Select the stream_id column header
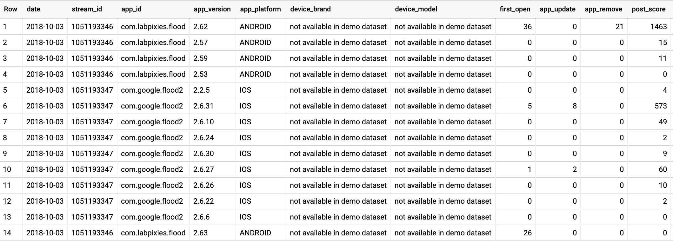Image resolution: width=673 pixels, height=243 pixels. tap(87, 9)
